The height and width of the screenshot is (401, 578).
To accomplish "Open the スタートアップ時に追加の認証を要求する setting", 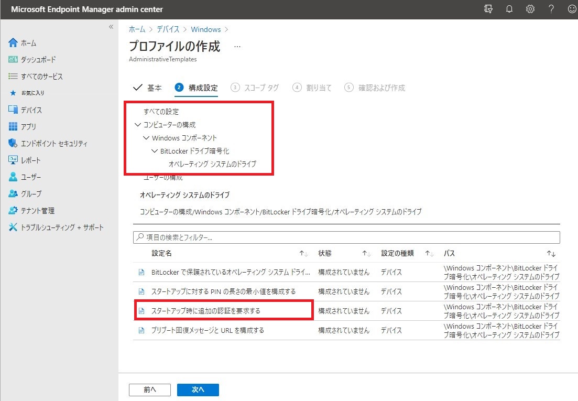I will tap(206, 311).
